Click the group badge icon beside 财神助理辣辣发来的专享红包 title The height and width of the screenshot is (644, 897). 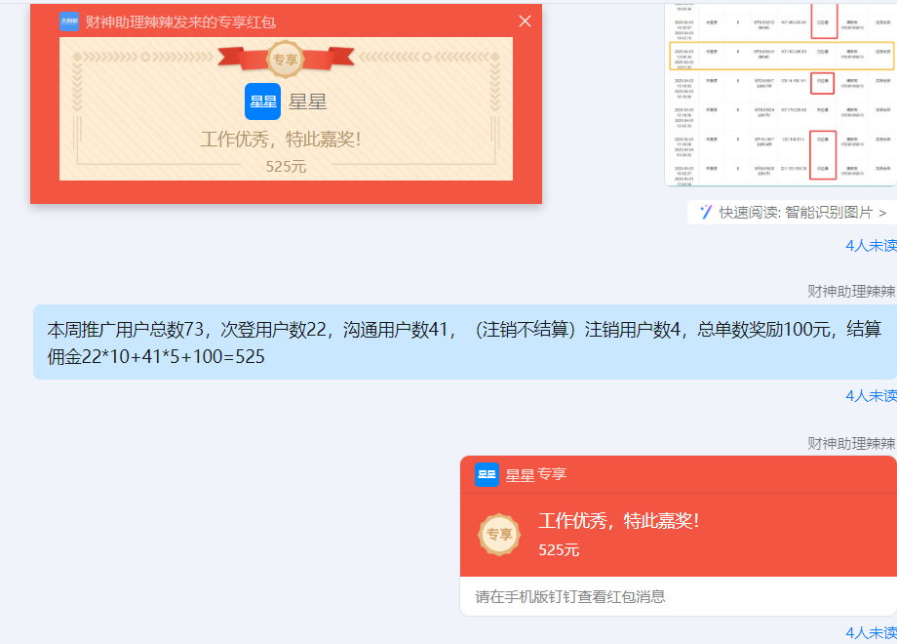point(68,20)
